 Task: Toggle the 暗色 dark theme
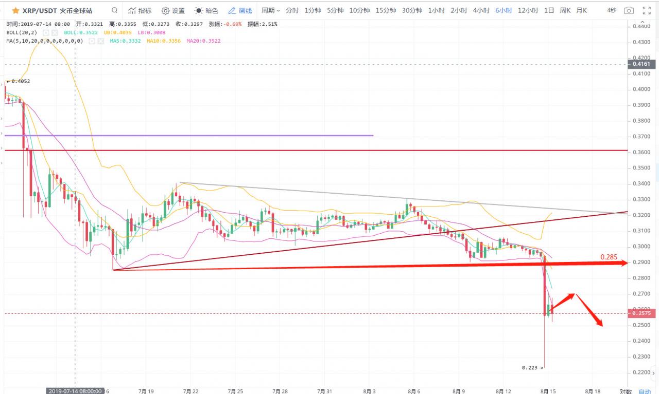pyautogui.click(x=206, y=10)
